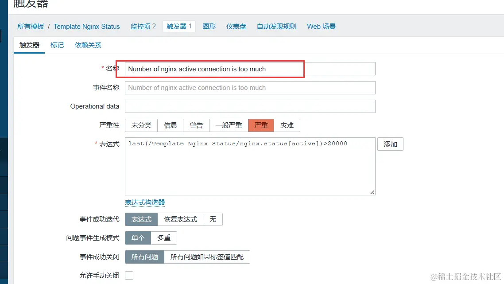The width and height of the screenshot is (504, 284).
Task: Click the 添加 button beside expression
Action: pos(390,144)
